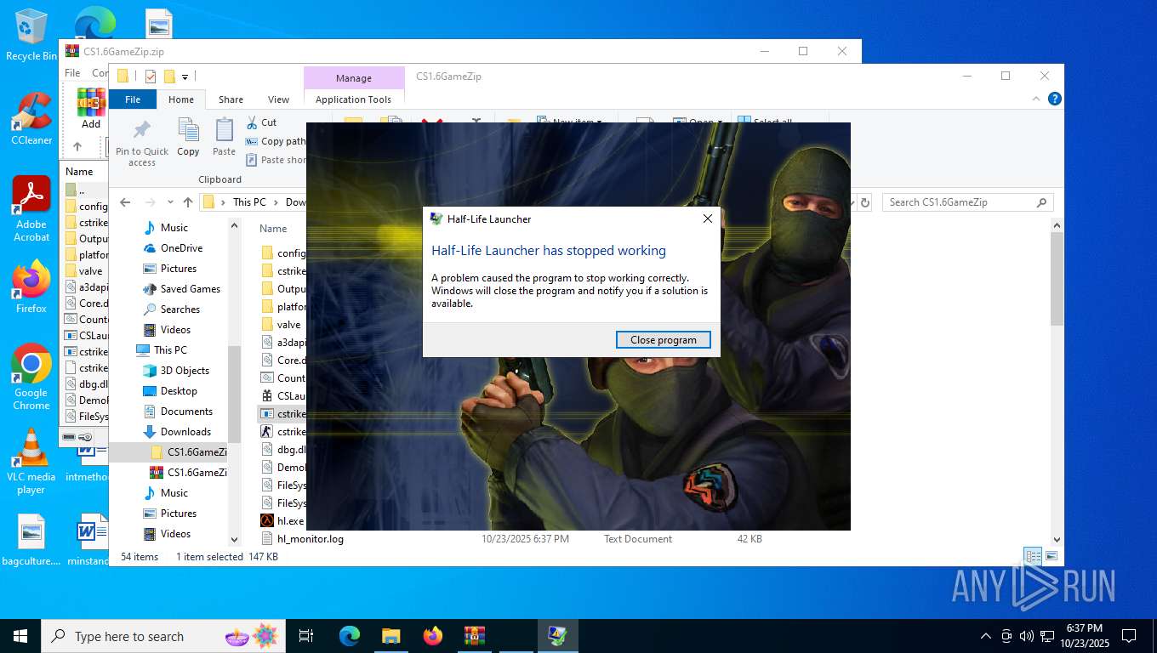Viewport: 1157px width, 653px height.
Task: Close the Half-Life Launcher dialog via X
Action: tap(707, 219)
